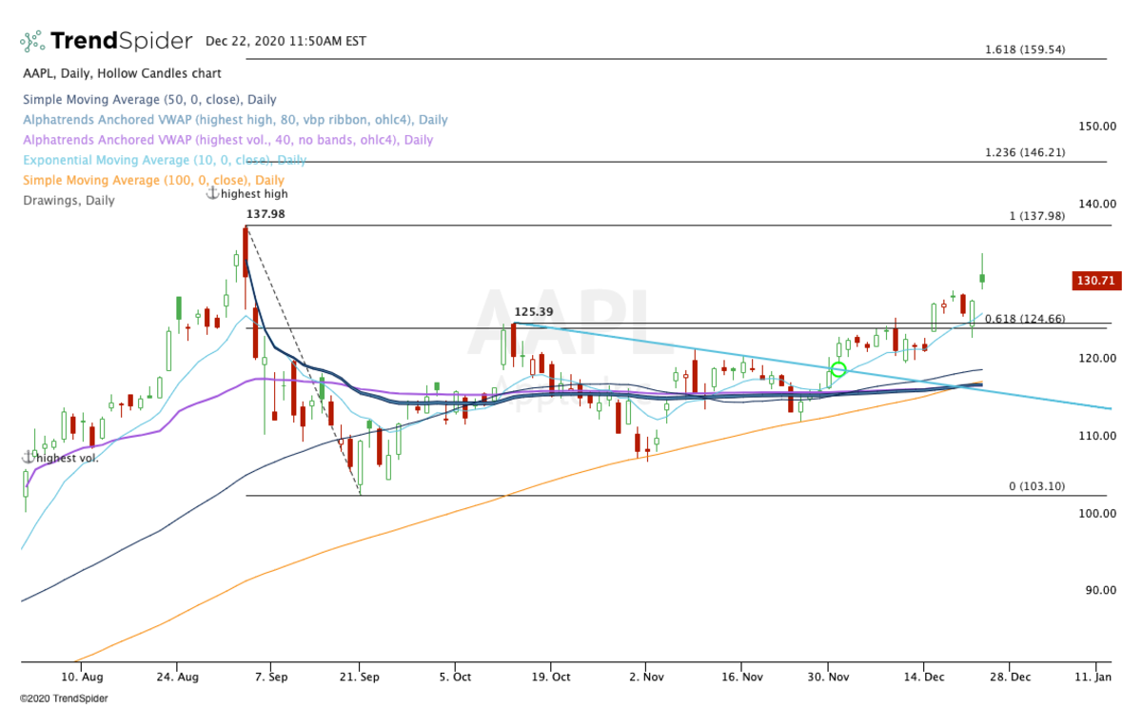The height and width of the screenshot is (708, 1142).
Task: Open the AAPL, Daily, Hollow Candles chart title
Action: pos(122,72)
